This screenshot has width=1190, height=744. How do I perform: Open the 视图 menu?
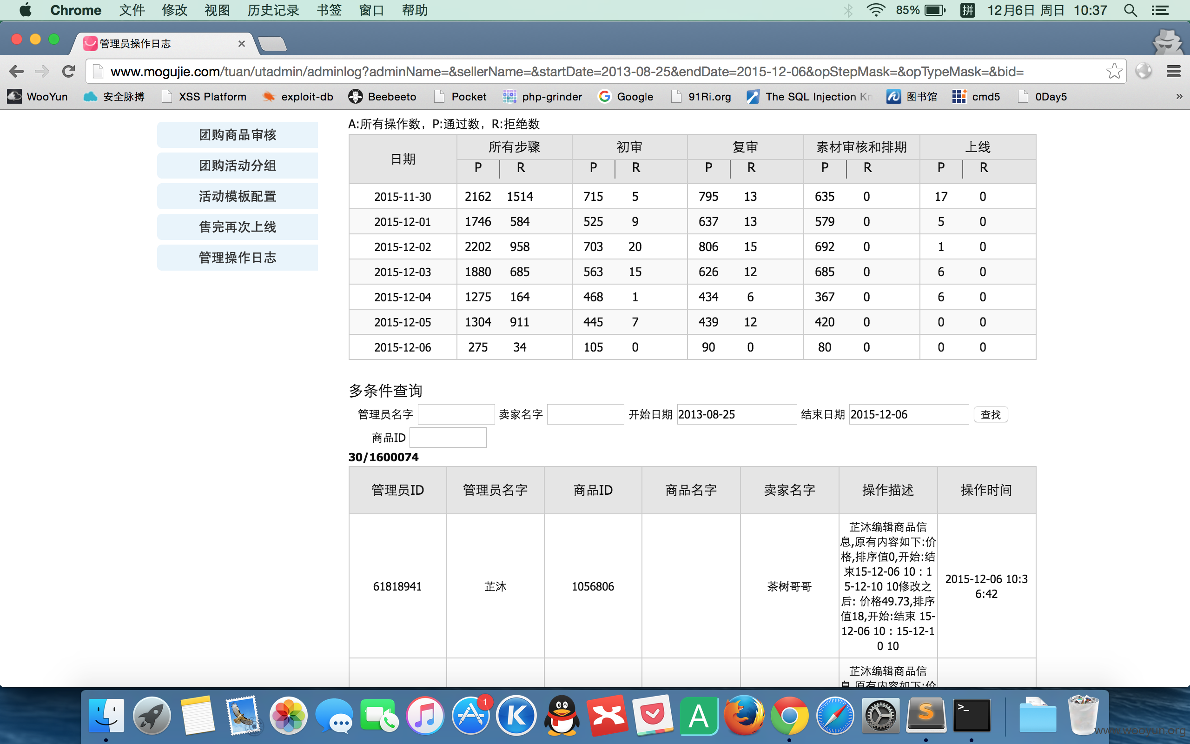click(x=218, y=10)
